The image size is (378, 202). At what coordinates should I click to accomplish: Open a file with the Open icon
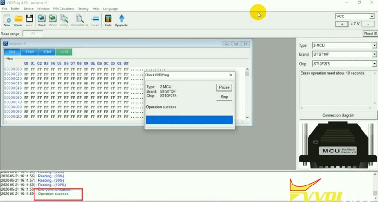pos(18,20)
